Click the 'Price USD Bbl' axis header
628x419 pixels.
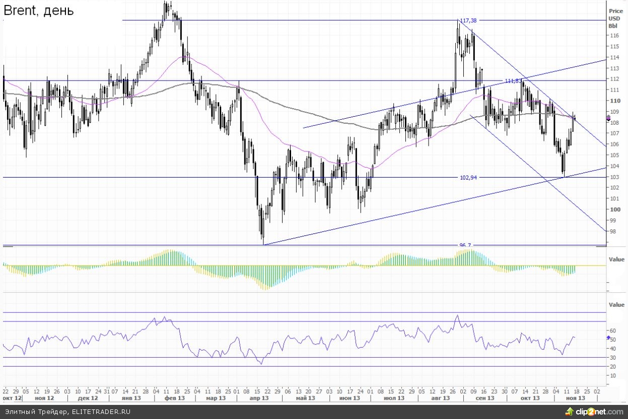pyautogui.click(x=615, y=18)
